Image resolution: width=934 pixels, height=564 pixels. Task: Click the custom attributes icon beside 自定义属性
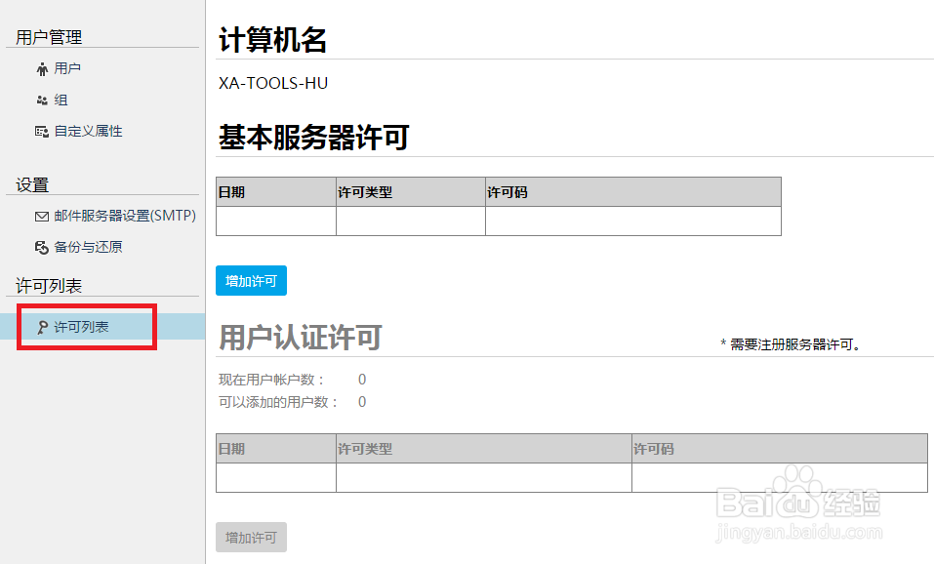click(x=41, y=130)
